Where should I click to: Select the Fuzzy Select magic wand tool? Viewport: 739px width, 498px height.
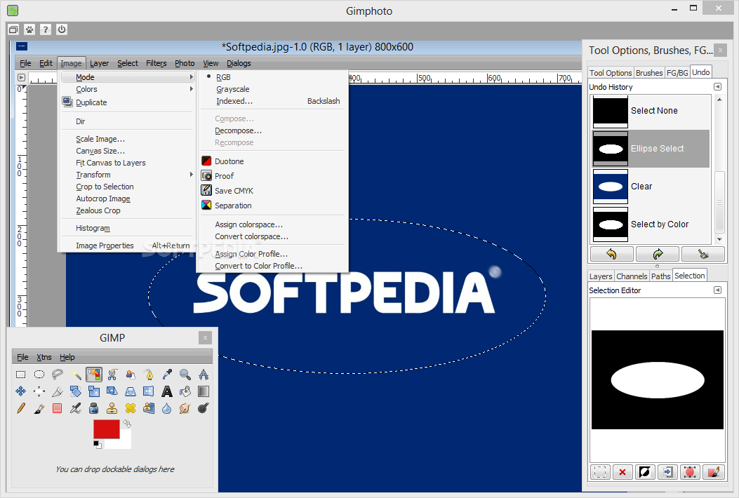pos(75,375)
